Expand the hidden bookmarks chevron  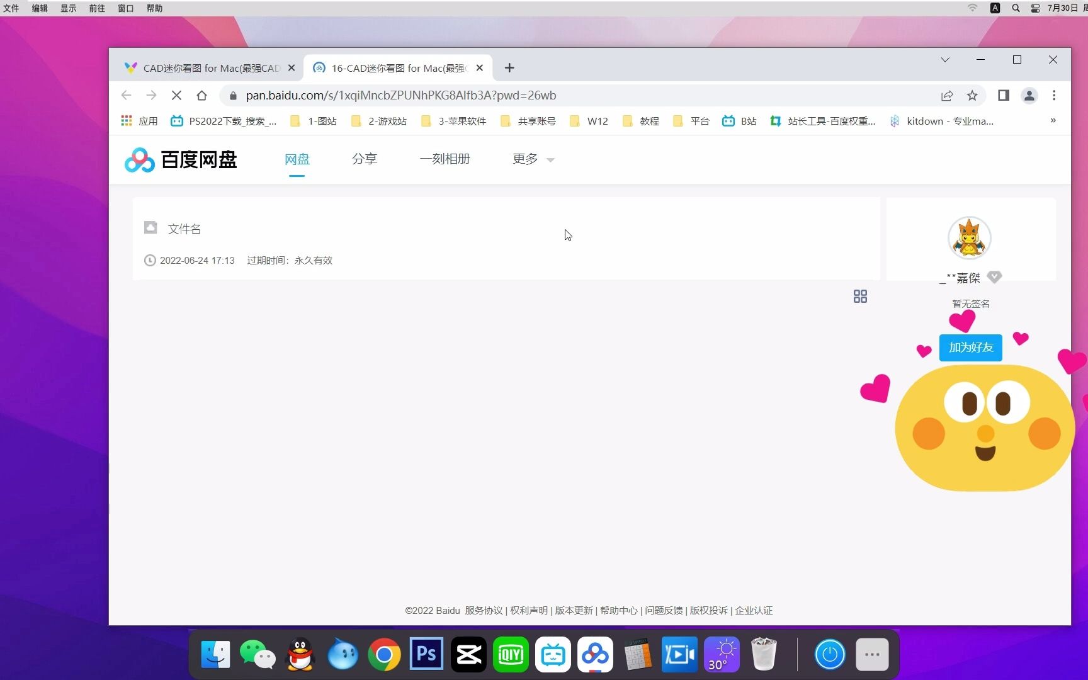click(x=1052, y=121)
